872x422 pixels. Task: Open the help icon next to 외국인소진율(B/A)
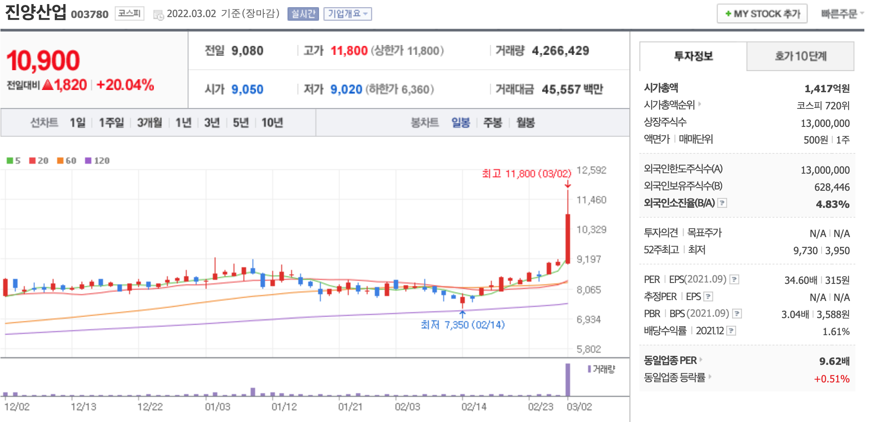tap(722, 203)
